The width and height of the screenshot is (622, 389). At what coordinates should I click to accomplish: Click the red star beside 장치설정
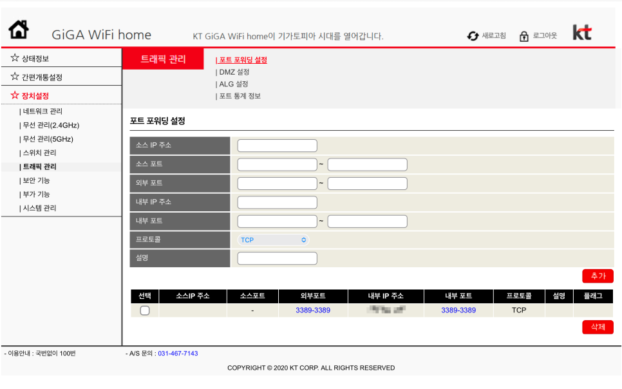click(x=15, y=95)
